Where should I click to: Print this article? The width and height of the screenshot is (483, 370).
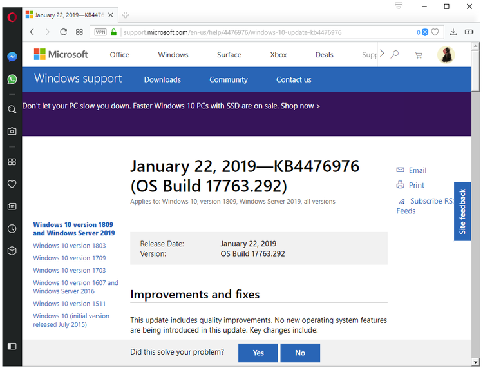click(410, 185)
